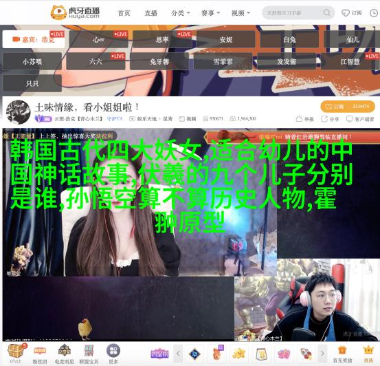
Task: Open the 联盟宝贝 icon
Action: tap(89, 351)
